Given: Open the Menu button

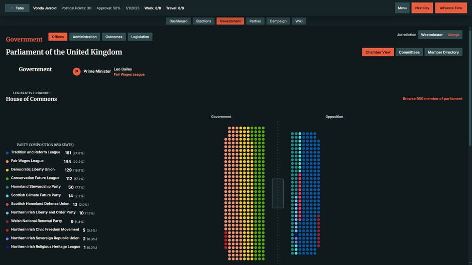Looking at the screenshot, I should pos(402,8).
